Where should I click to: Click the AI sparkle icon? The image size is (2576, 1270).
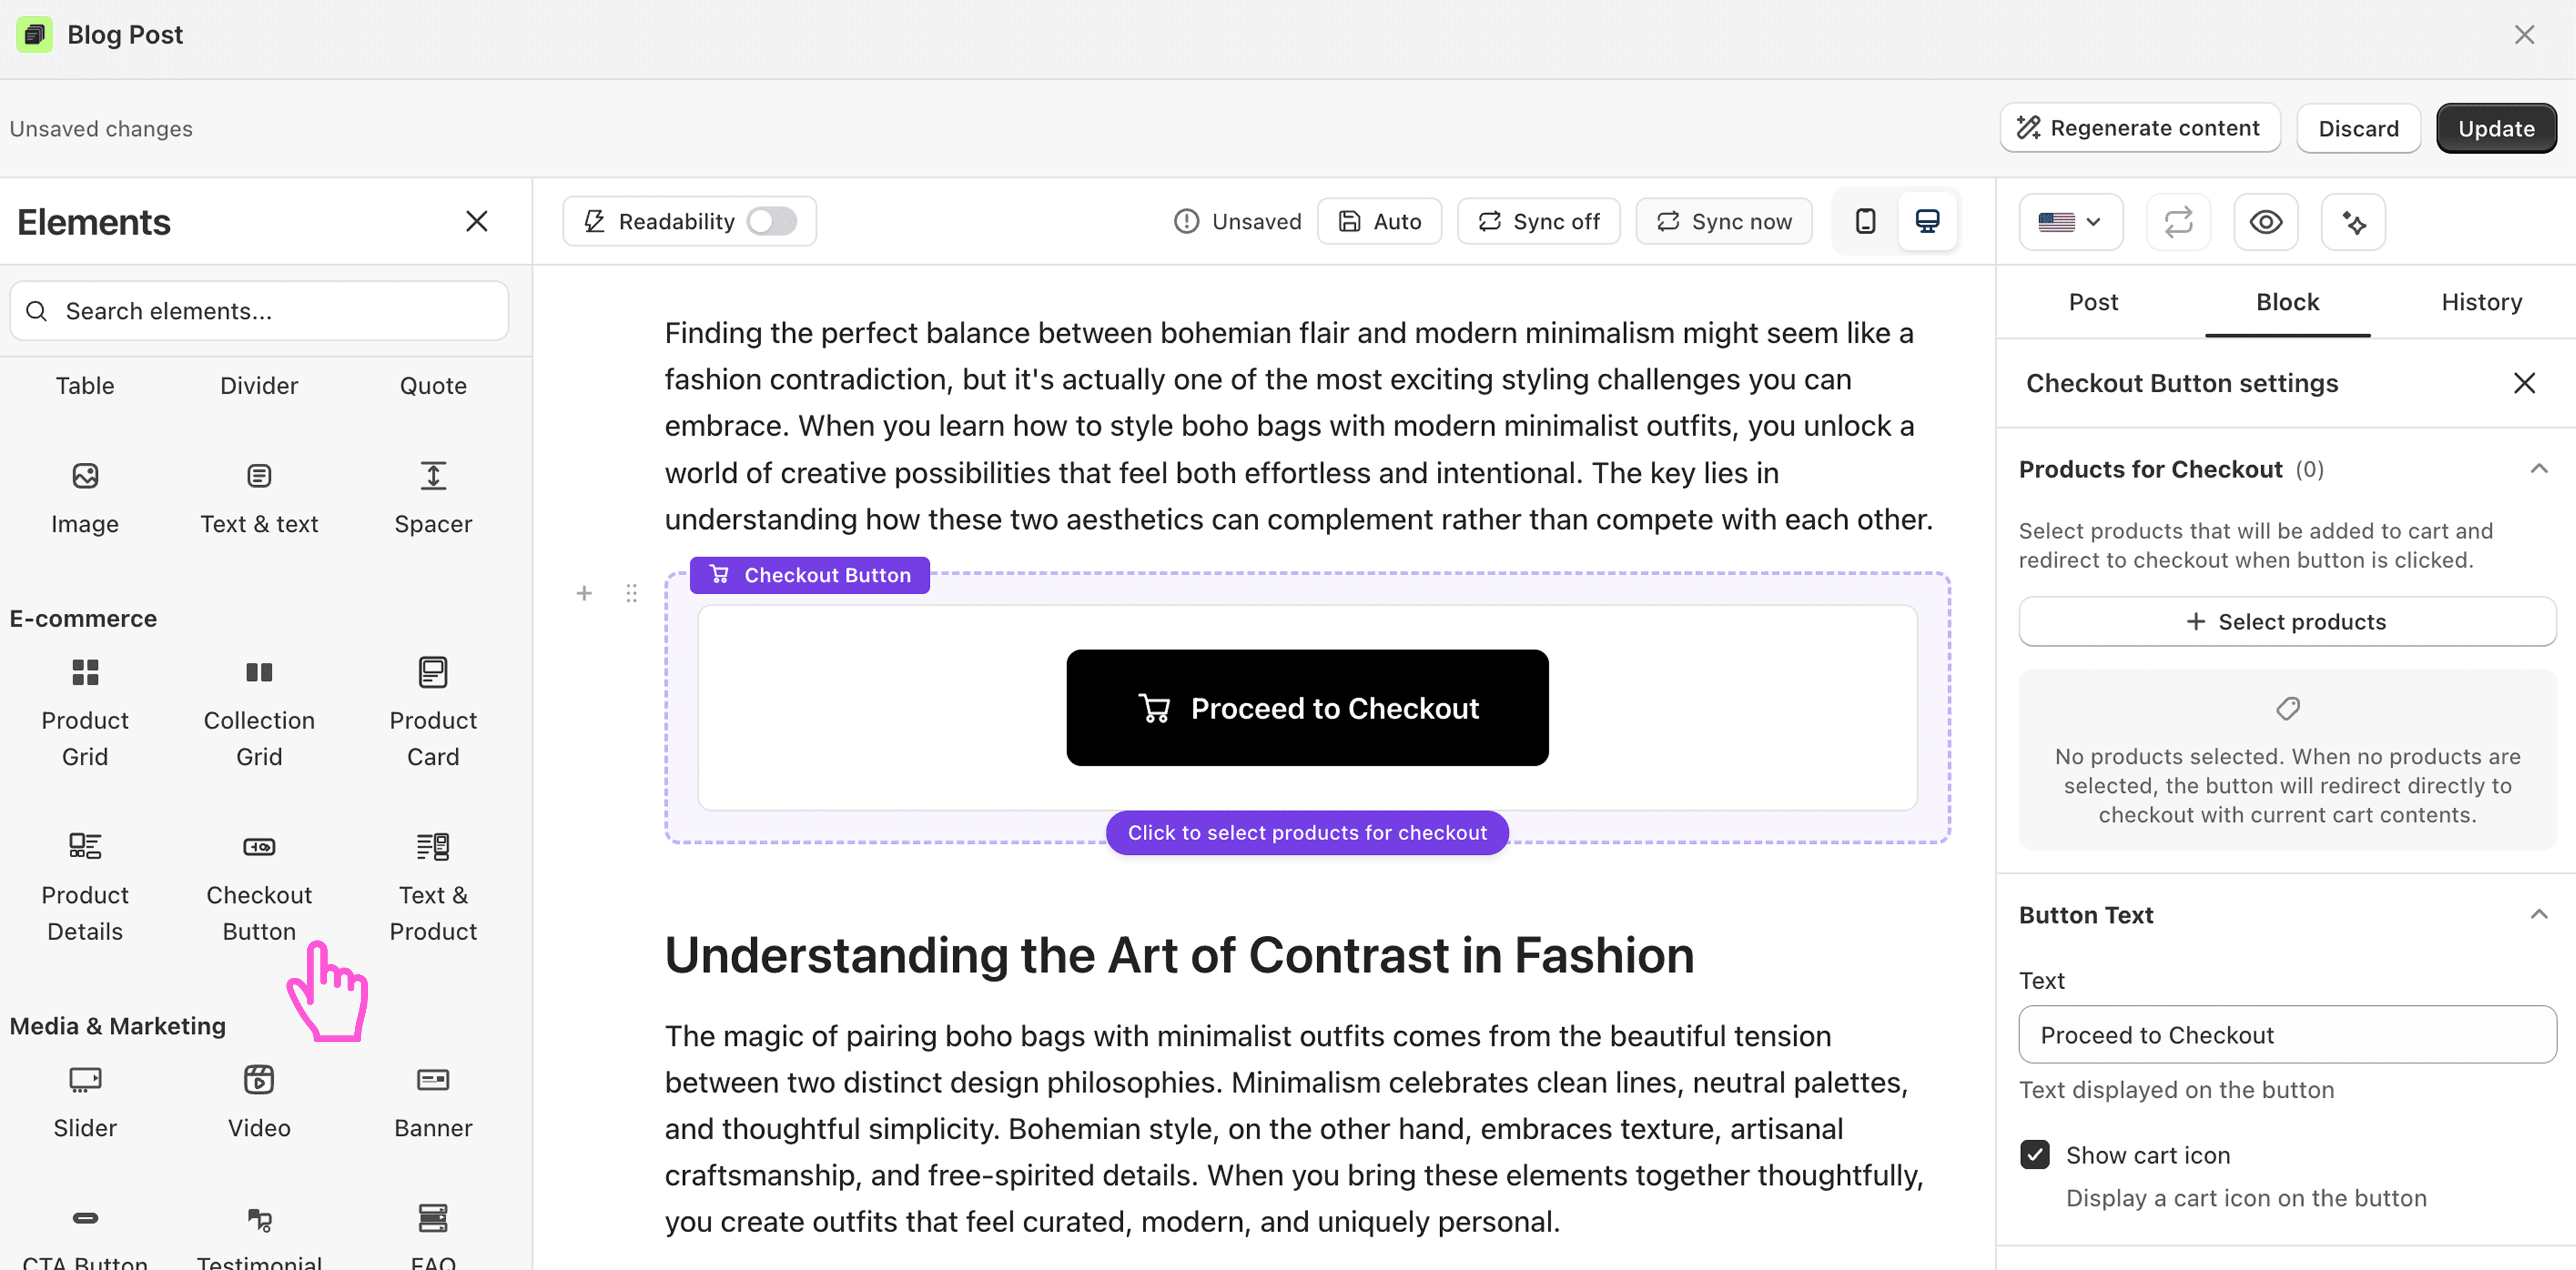2353,222
